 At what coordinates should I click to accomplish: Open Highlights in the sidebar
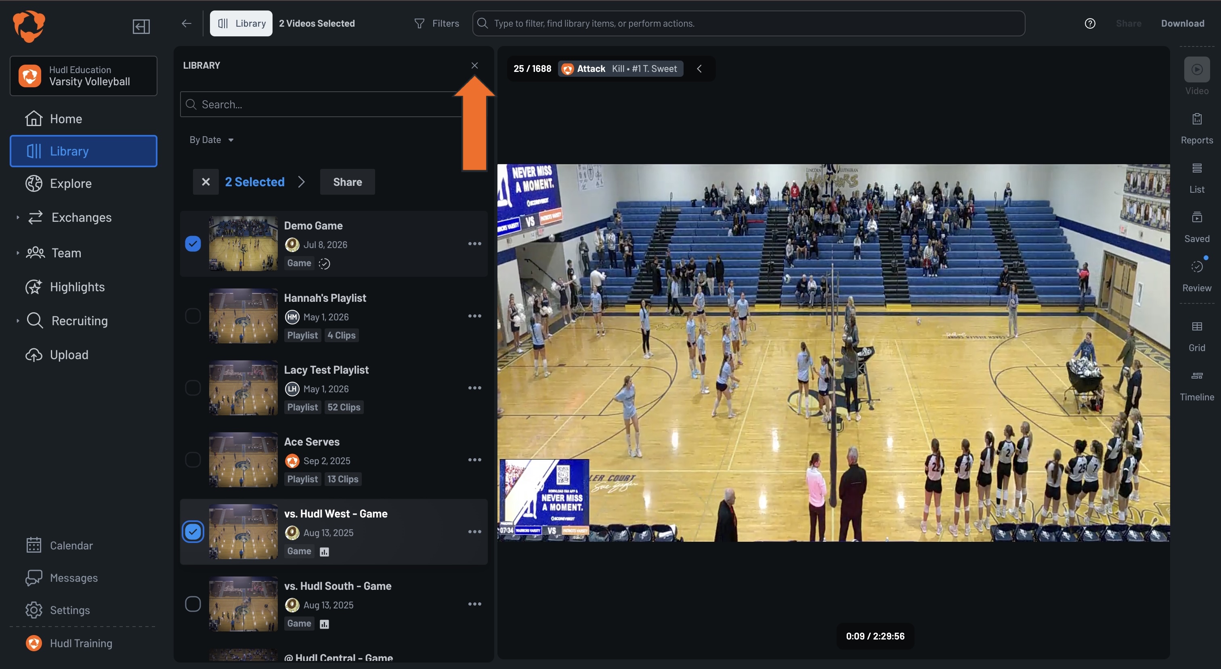click(x=84, y=287)
